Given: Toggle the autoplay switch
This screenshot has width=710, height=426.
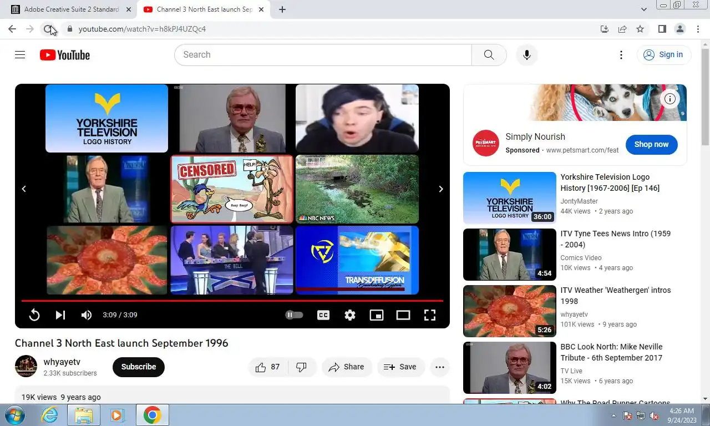Looking at the screenshot, I should (x=294, y=315).
